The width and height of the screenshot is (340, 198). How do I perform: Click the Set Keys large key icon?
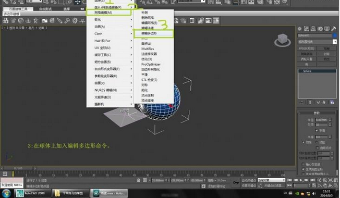point(236,182)
